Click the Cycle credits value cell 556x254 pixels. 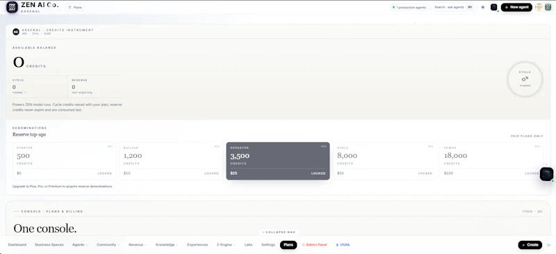pyautogui.click(x=40, y=86)
